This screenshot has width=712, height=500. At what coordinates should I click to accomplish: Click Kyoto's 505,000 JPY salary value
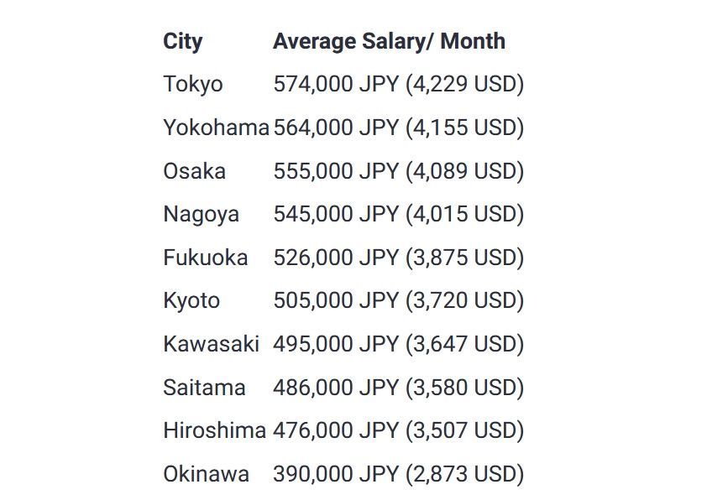(399, 301)
